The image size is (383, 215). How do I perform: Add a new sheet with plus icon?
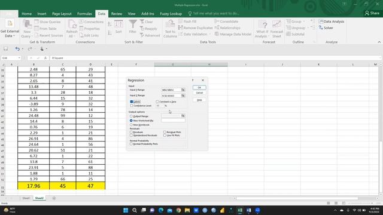54,198
